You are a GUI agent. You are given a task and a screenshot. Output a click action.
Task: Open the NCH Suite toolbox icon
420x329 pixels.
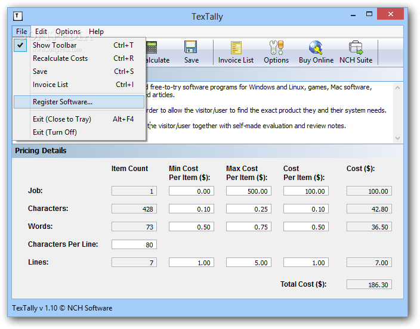tap(356, 47)
